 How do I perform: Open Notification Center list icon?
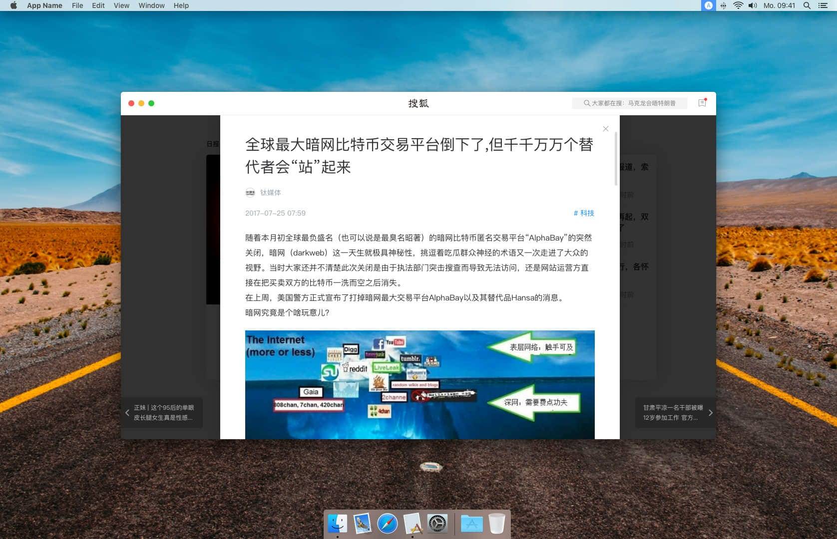point(823,5)
